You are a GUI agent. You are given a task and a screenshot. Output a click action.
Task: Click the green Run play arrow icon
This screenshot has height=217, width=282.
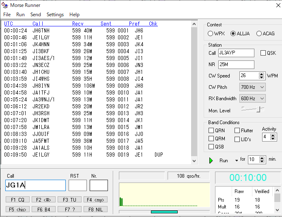tap(211, 160)
